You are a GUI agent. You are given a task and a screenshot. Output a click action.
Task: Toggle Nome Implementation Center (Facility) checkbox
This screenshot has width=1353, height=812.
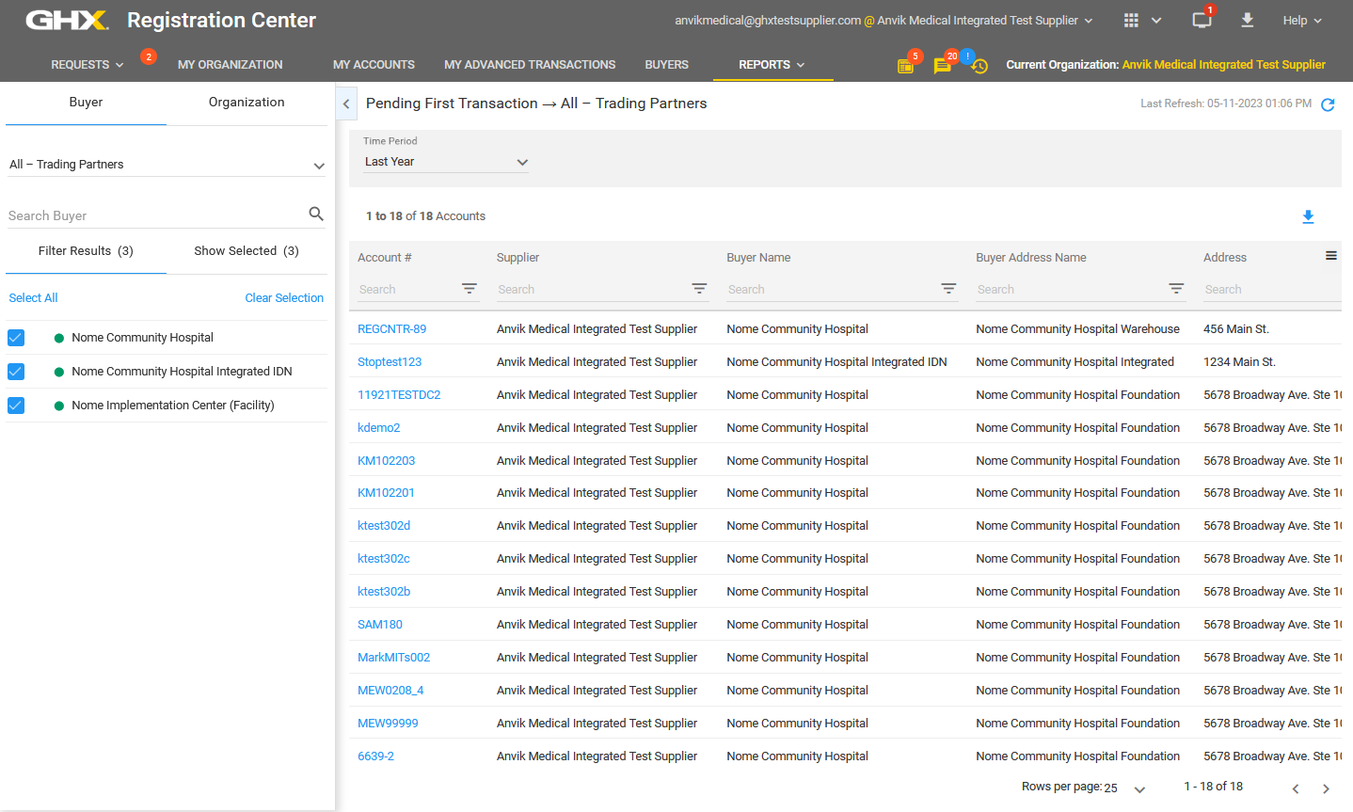tap(16, 406)
